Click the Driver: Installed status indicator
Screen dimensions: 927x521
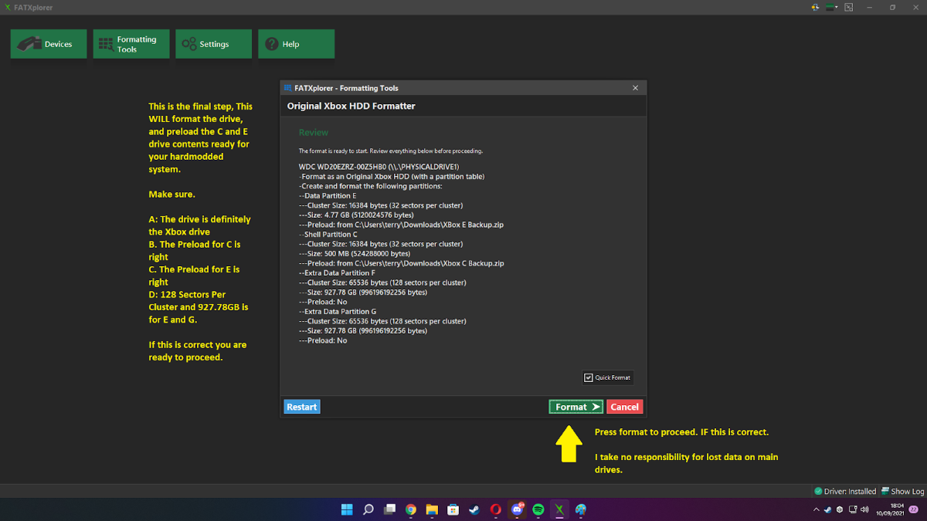(x=845, y=491)
